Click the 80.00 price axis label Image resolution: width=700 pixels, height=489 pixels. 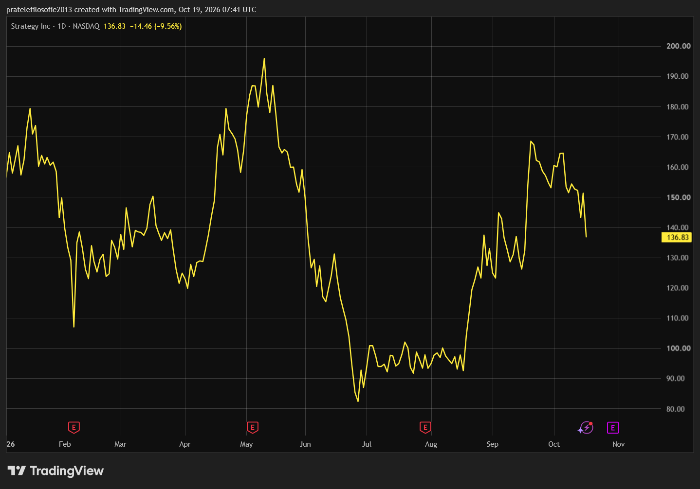pos(676,409)
